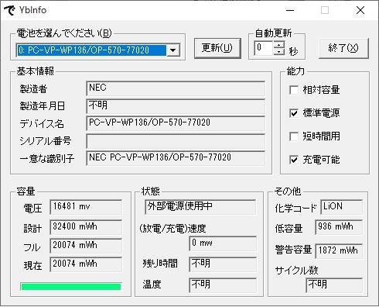
Task: Click the 終了(X) exit button
Action: (343, 48)
